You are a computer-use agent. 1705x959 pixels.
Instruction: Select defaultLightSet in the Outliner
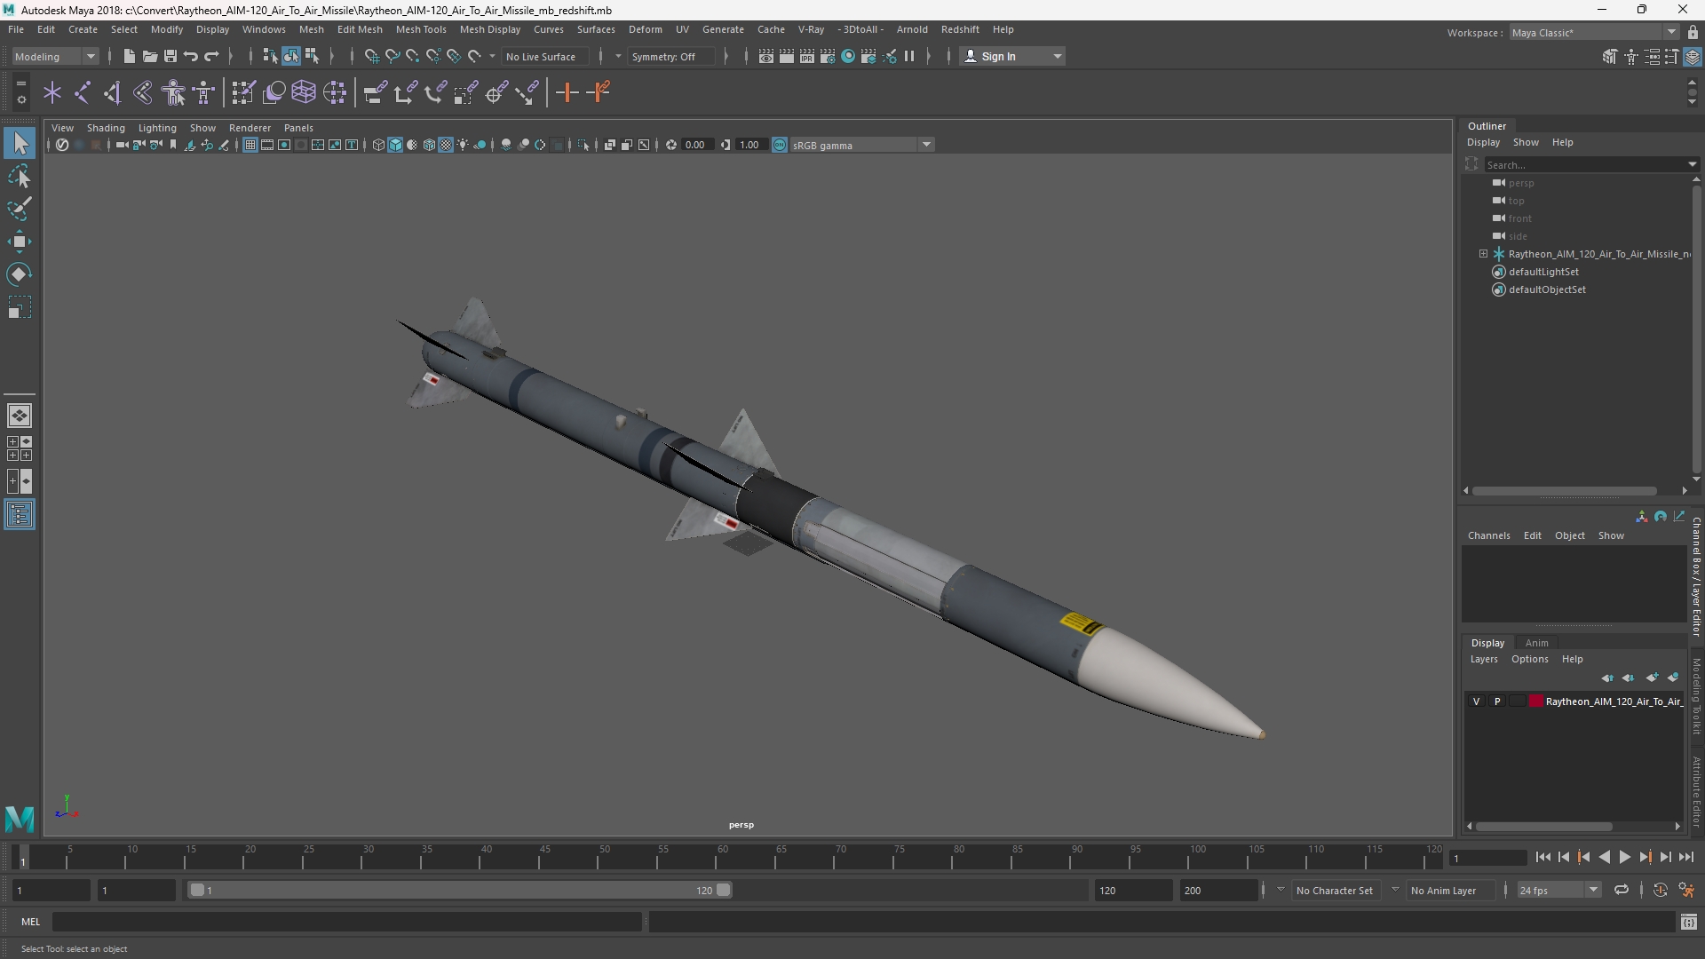[x=1543, y=272]
